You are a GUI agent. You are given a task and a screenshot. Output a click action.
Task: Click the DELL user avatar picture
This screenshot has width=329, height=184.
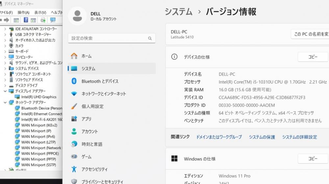coord(77,16)
